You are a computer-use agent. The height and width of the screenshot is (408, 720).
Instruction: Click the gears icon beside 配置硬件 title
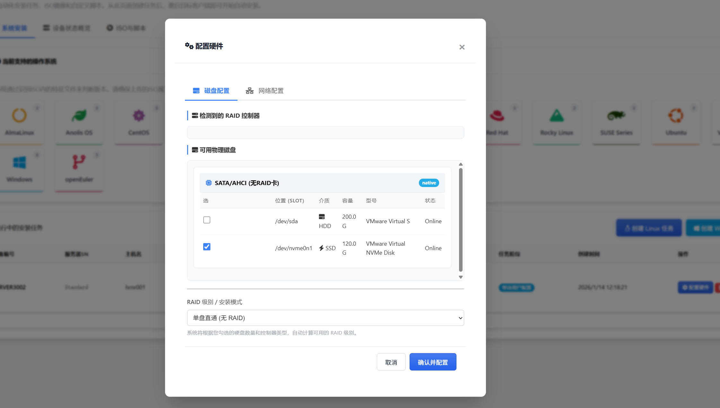coord(189,46)
